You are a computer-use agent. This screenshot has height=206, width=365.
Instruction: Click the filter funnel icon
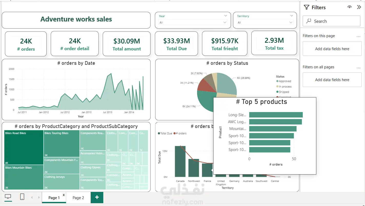(x=306, y=7)
